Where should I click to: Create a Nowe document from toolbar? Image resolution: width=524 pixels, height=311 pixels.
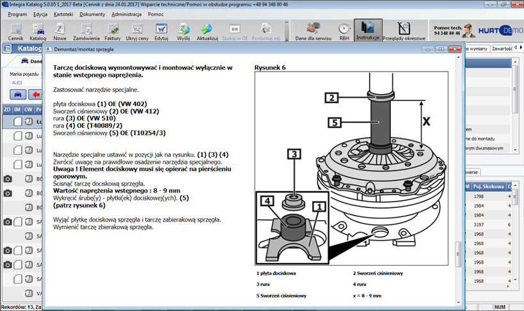(x=60, y=31)
